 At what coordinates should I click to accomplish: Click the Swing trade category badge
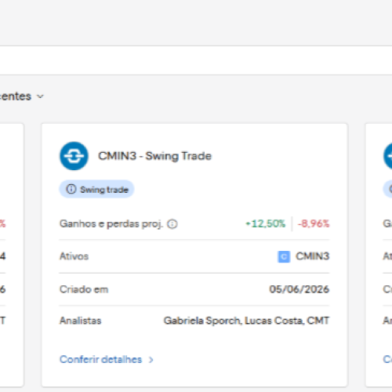96,189
